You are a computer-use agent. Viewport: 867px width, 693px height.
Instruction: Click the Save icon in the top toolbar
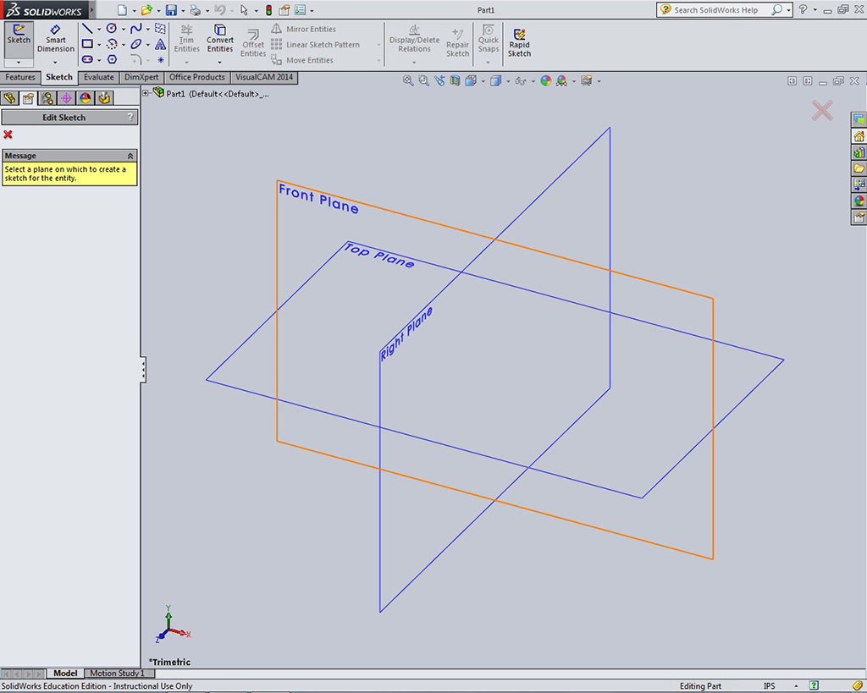171,10
